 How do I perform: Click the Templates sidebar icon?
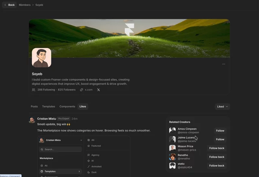tap(42, 171)
